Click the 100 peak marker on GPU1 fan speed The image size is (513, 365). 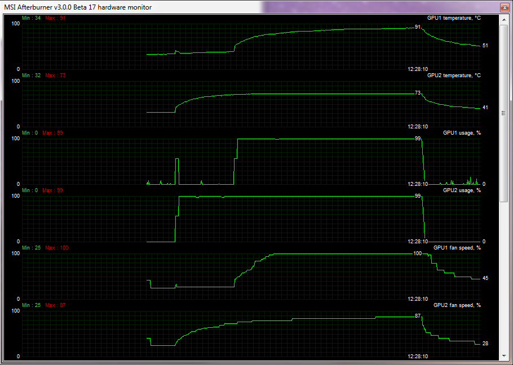418,253
